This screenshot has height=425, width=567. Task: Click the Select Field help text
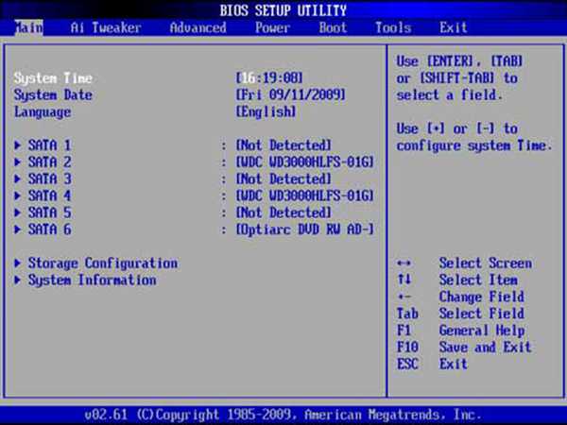481,314
